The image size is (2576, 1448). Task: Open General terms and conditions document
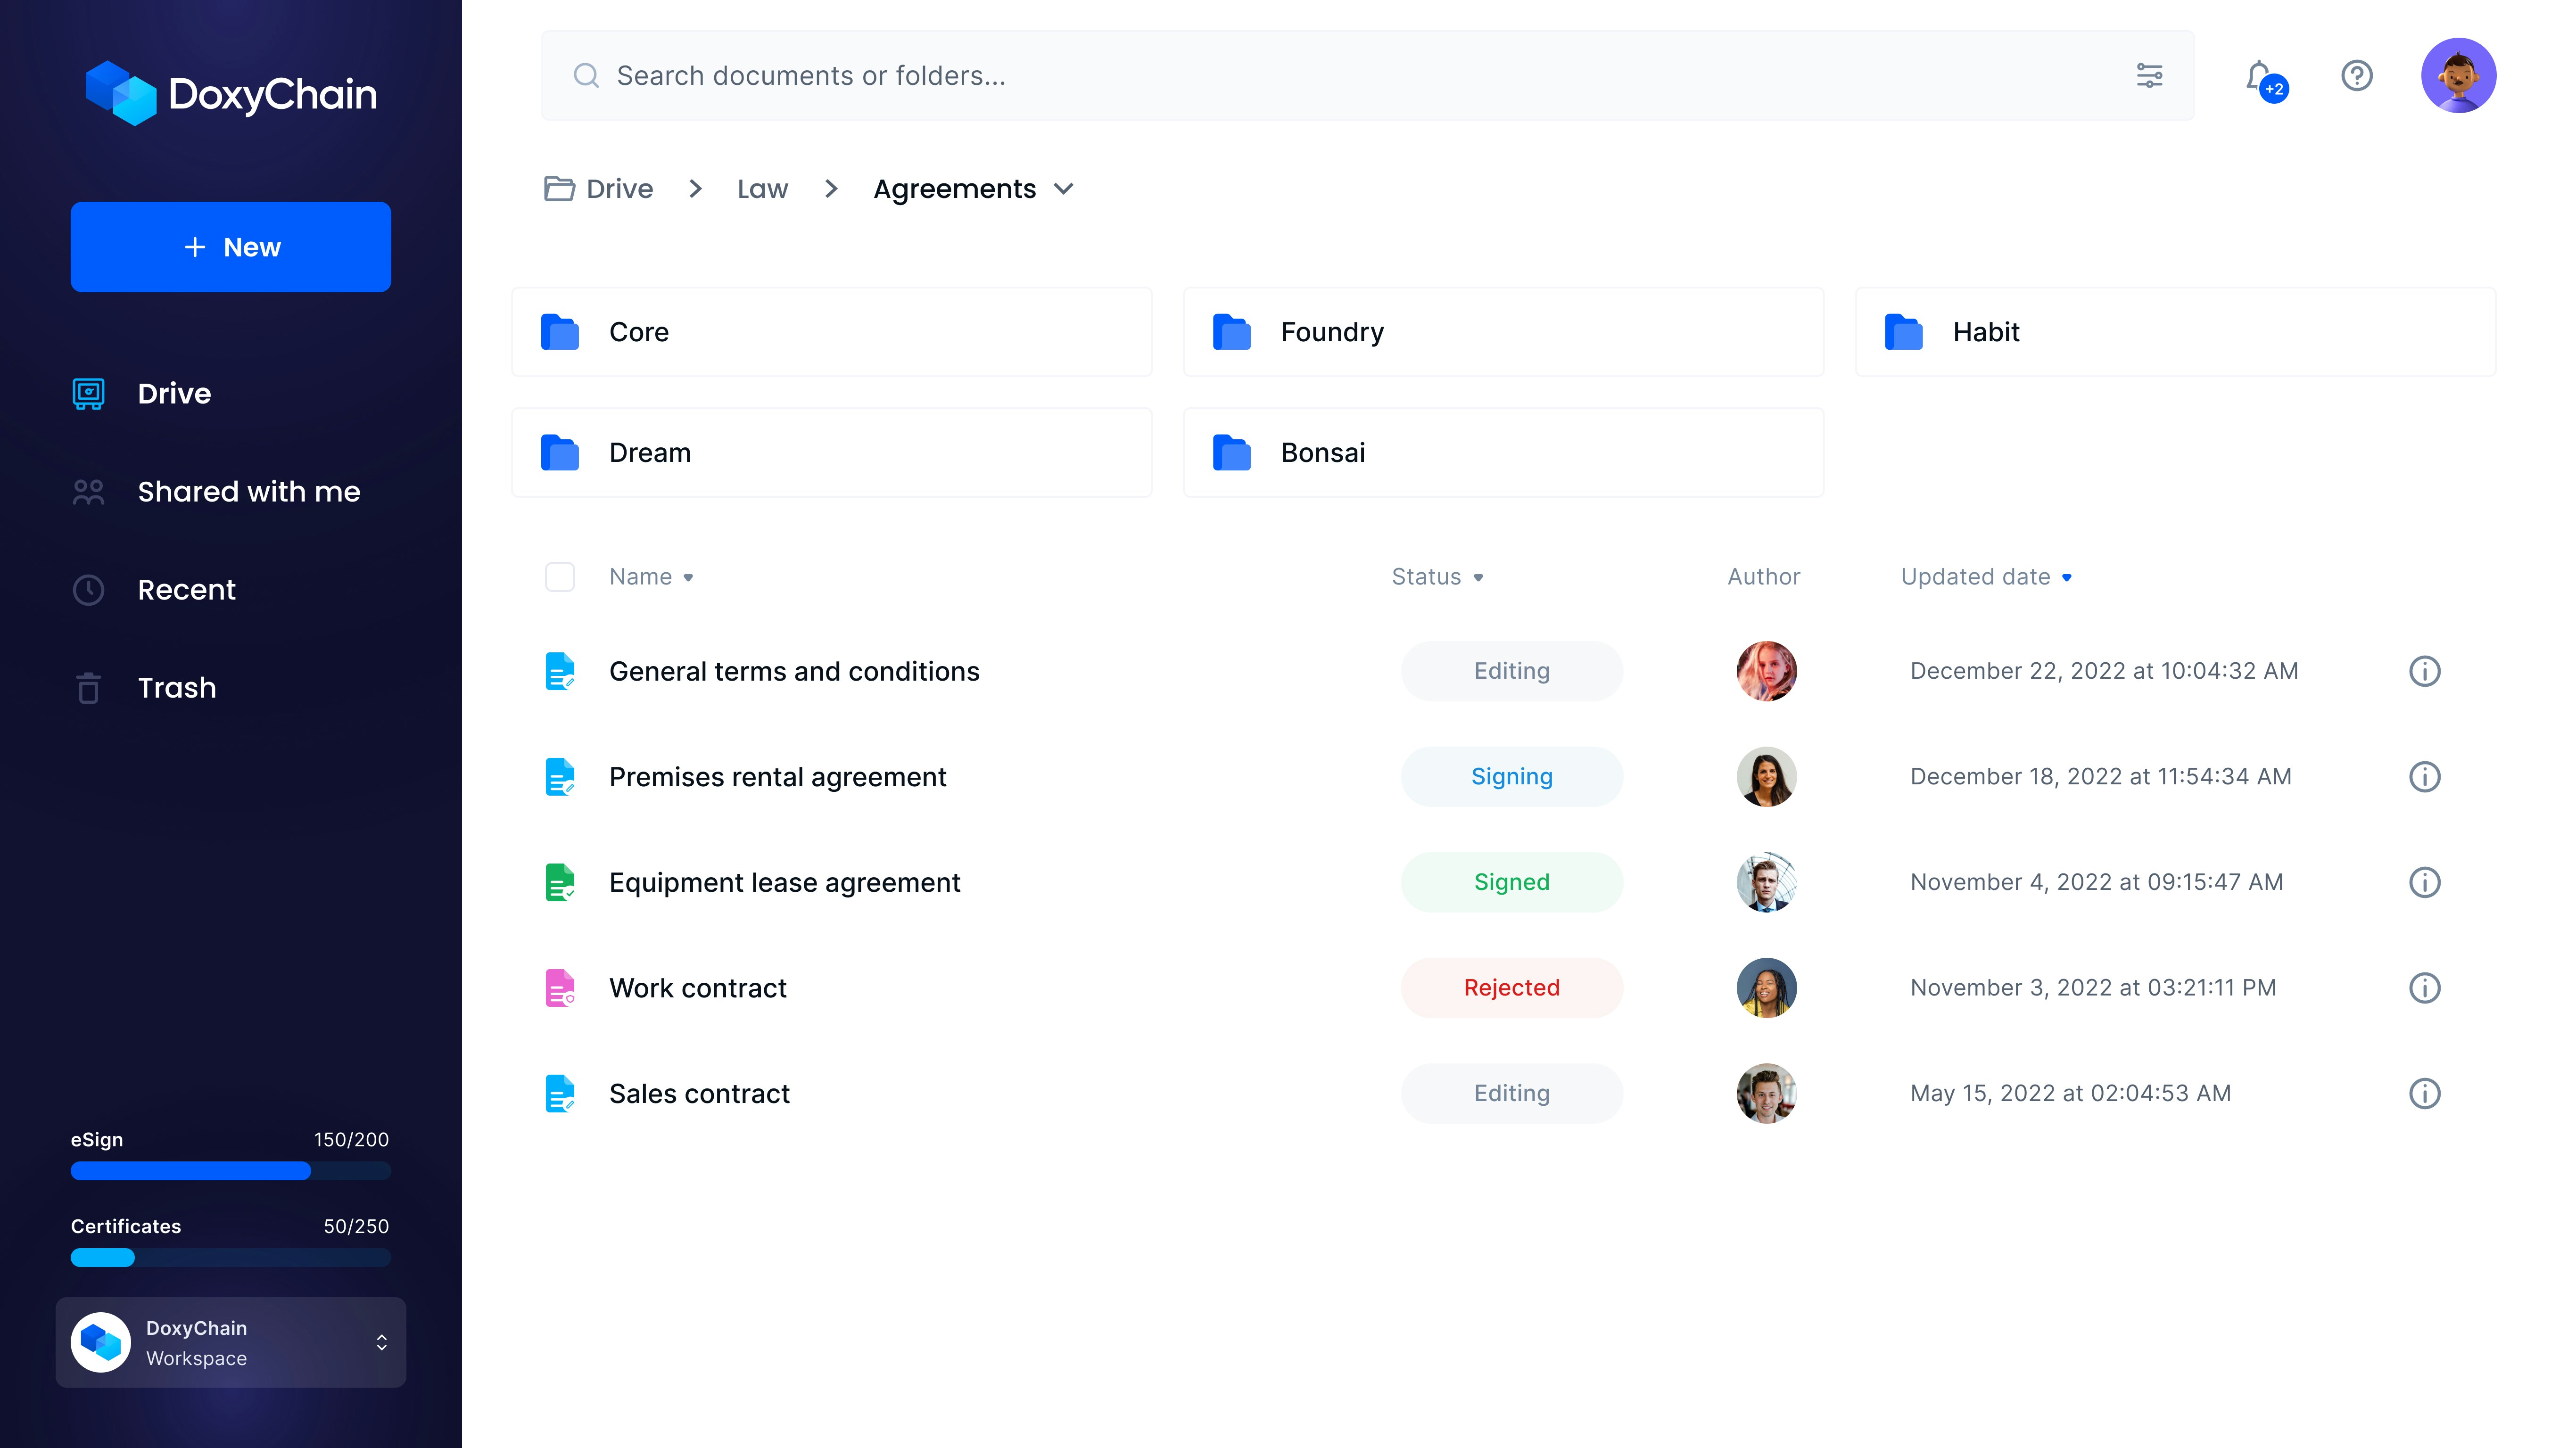[794, 671]
